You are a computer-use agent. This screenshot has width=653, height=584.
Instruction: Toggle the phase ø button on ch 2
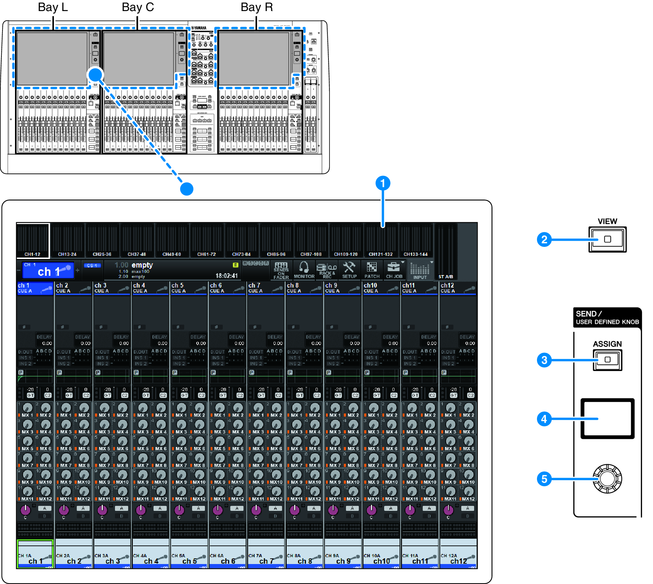[63, 326]
